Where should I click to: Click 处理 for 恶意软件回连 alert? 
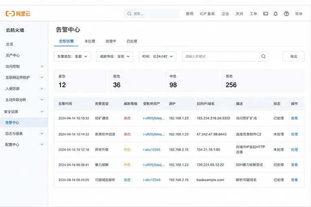294,134
